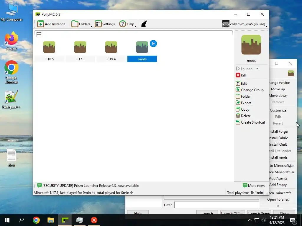
Task: Select the mods instance icon
Action: [142, 47]
